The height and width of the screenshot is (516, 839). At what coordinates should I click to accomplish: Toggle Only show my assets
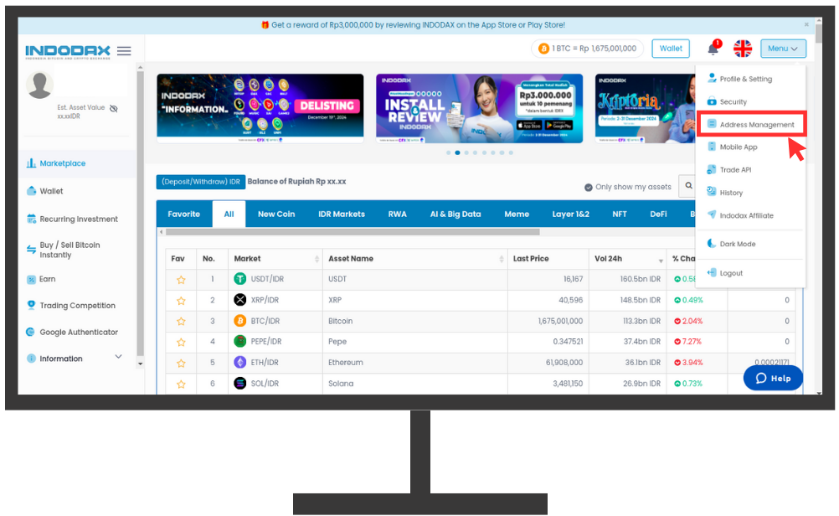pos(628,187)
